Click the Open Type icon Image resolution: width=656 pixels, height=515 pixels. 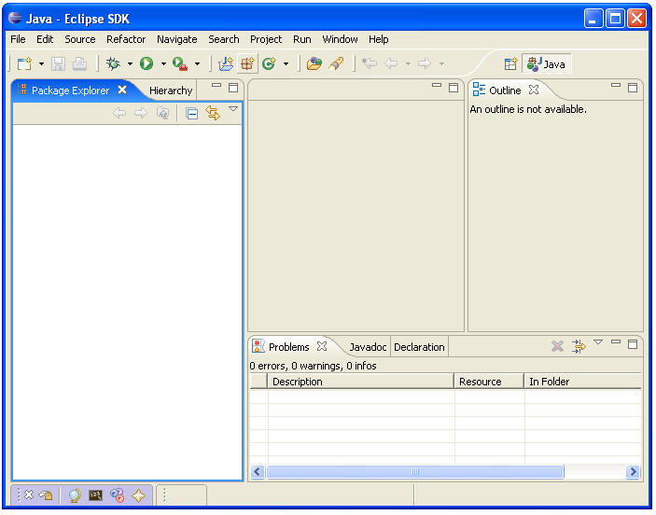tap(314, 63)
